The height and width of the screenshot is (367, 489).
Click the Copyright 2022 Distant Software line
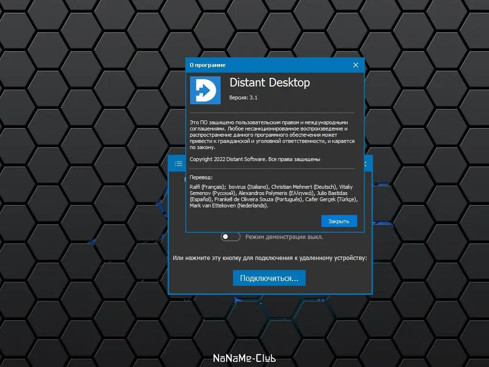pyautogui.click(x=255, y=159)
